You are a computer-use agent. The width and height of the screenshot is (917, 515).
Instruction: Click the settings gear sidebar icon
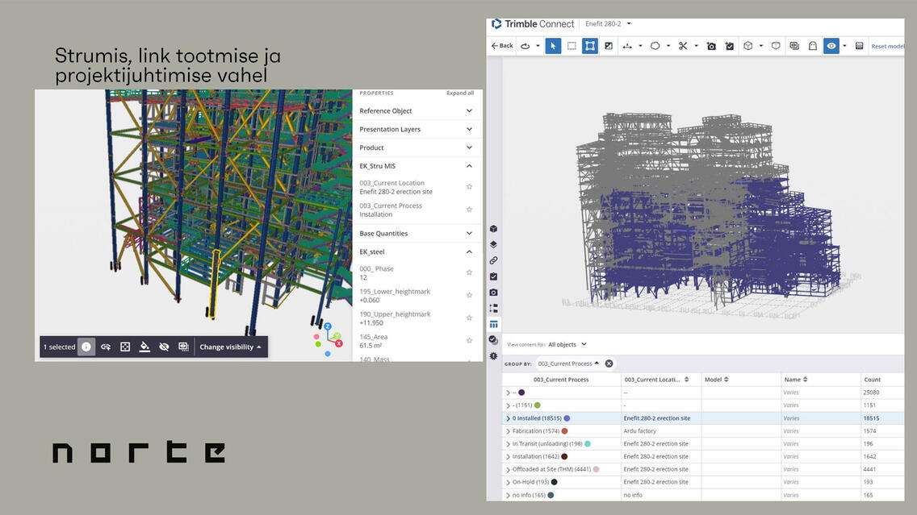(x=493, y=355)
